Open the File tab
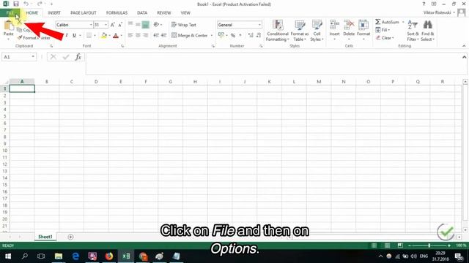469x263 pixels. click(10, 13)
